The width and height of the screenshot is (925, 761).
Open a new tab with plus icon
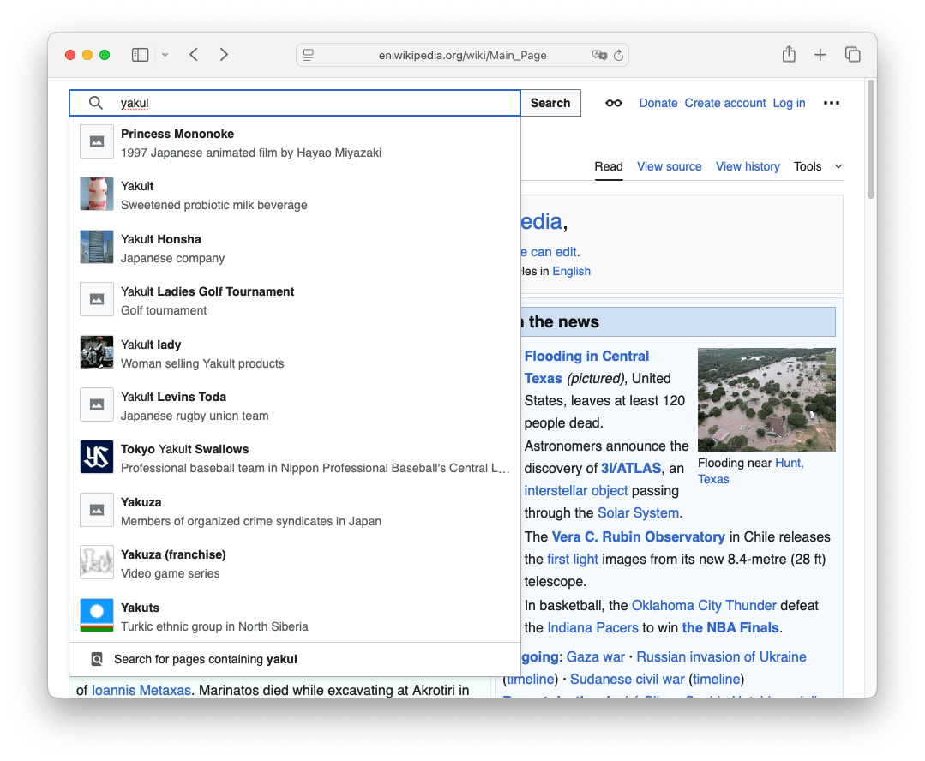[820, 55]
